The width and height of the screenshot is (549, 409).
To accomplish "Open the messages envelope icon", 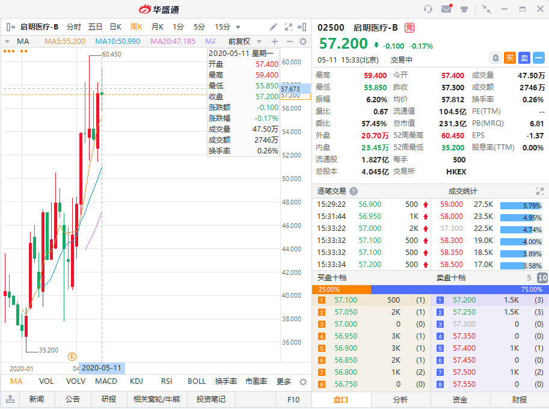I will tap(446, 9).
